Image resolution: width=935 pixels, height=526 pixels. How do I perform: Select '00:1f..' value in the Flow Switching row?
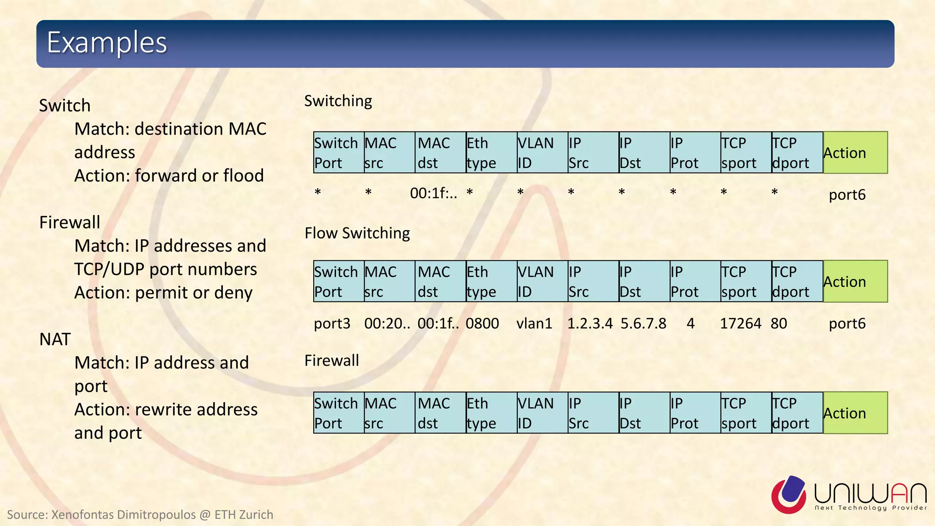point(438,323)
